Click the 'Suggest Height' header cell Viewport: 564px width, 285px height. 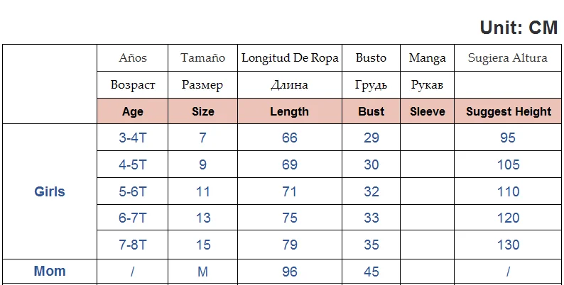click(x=509, y=111)
